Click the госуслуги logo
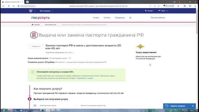 [x=40, y=18]
